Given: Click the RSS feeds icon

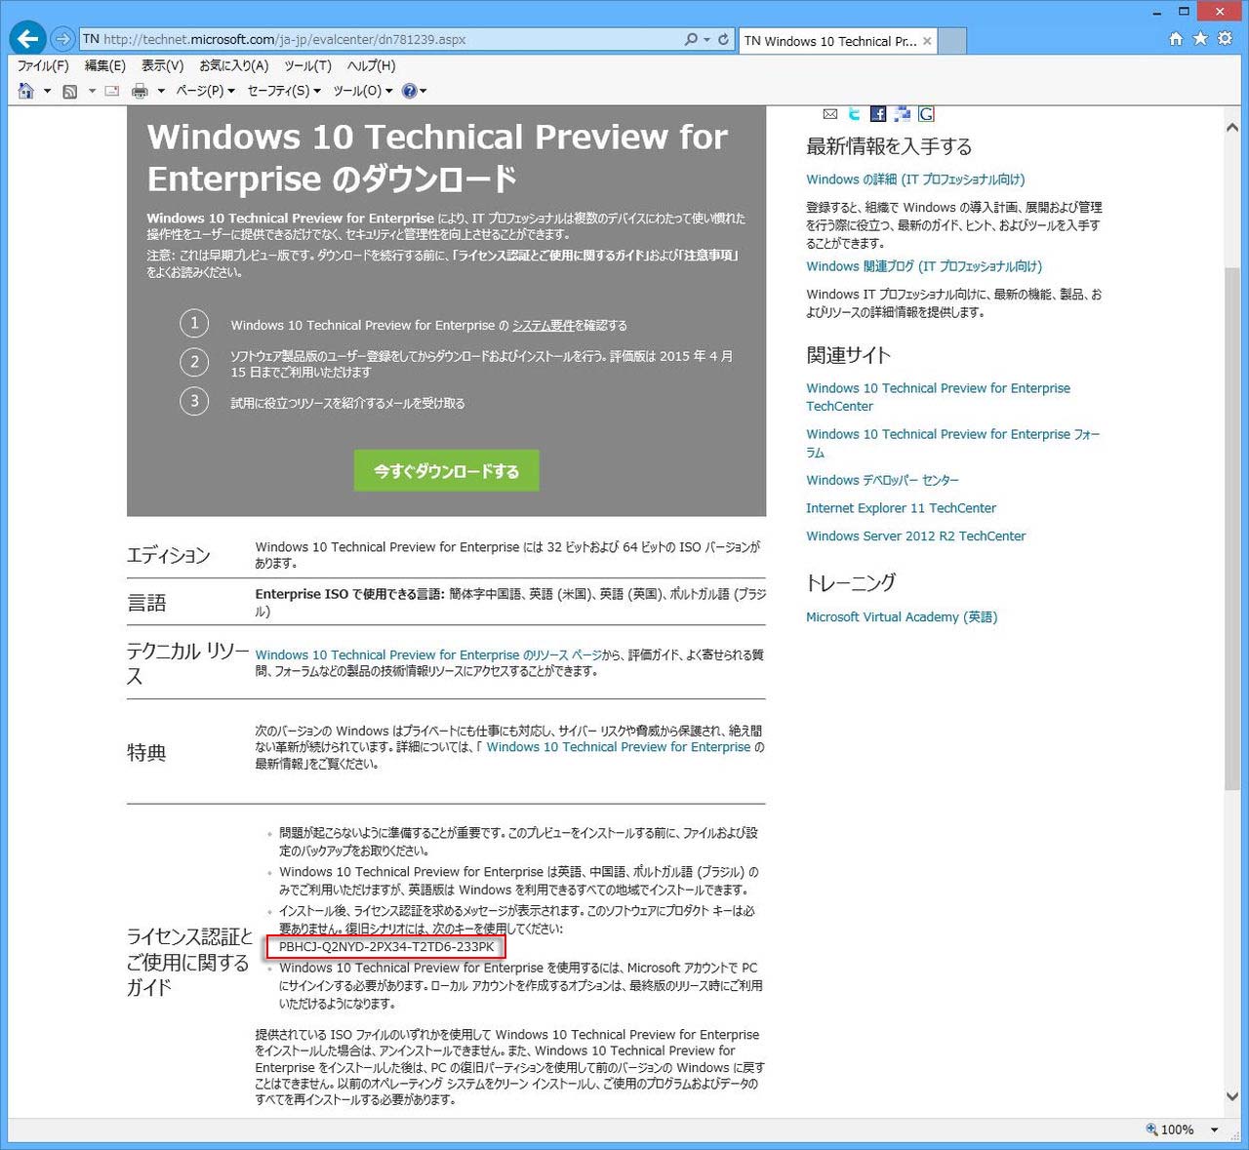Looking at the screenshot, I should pyautogui.click(x=70, y=92).
